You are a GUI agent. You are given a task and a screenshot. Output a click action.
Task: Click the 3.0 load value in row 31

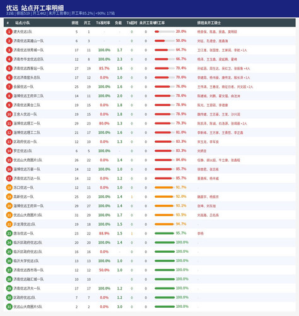120,307
